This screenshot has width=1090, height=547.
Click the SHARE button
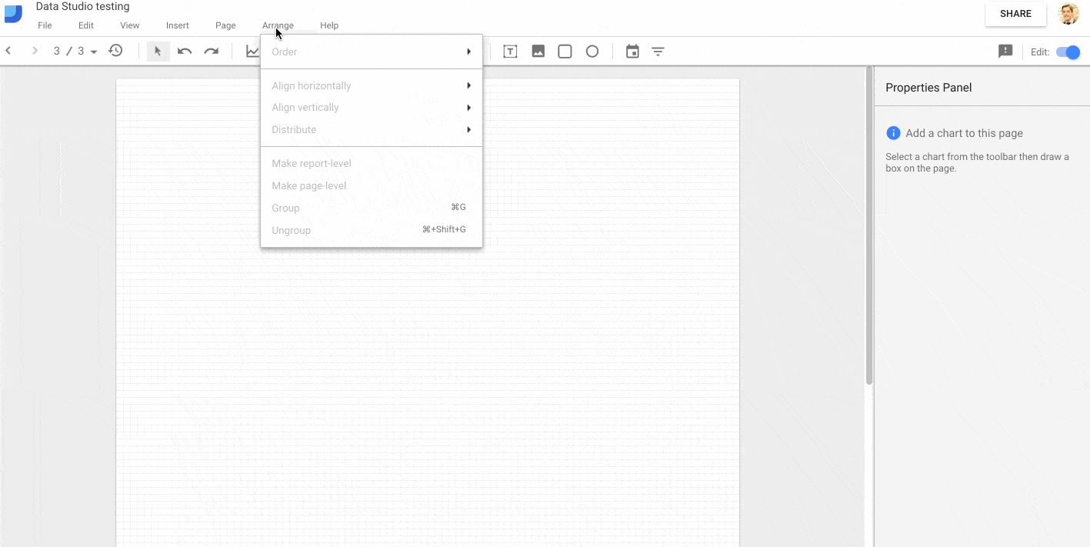tap(1015, 14)
